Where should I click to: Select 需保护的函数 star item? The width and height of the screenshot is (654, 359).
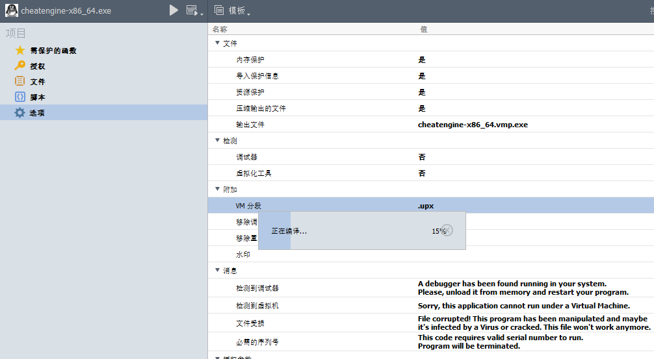pyautogui.click(x=103, y=51)
